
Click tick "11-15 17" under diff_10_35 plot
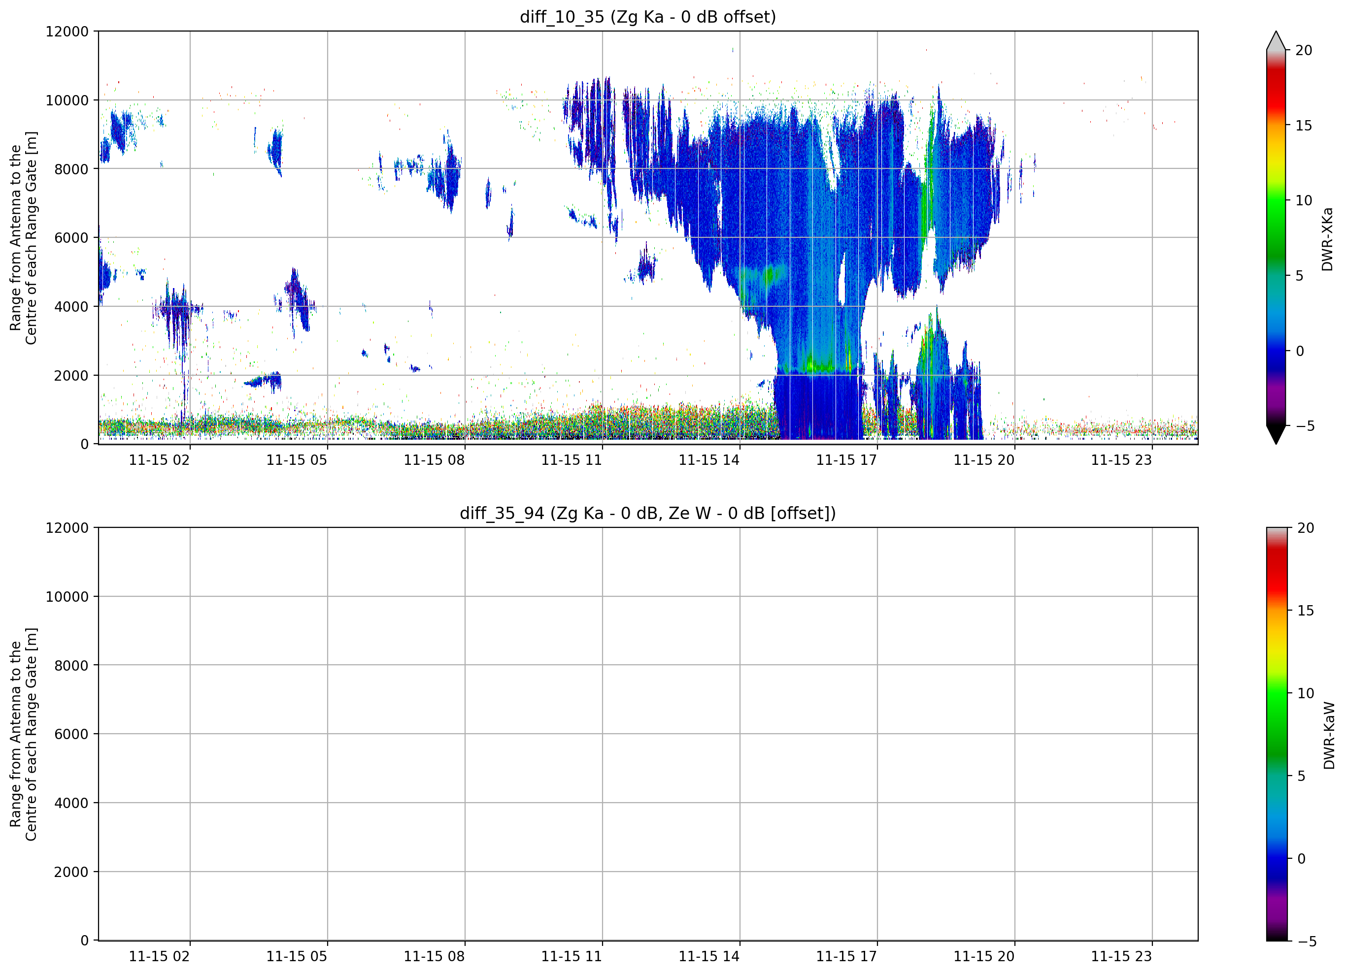pyautogui.click(x=846, y=460)
